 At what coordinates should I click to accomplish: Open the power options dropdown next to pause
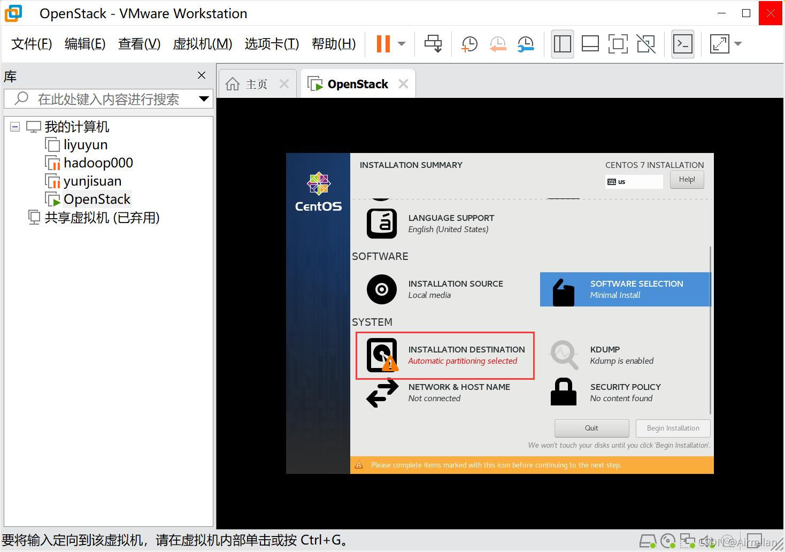(402, 44)
